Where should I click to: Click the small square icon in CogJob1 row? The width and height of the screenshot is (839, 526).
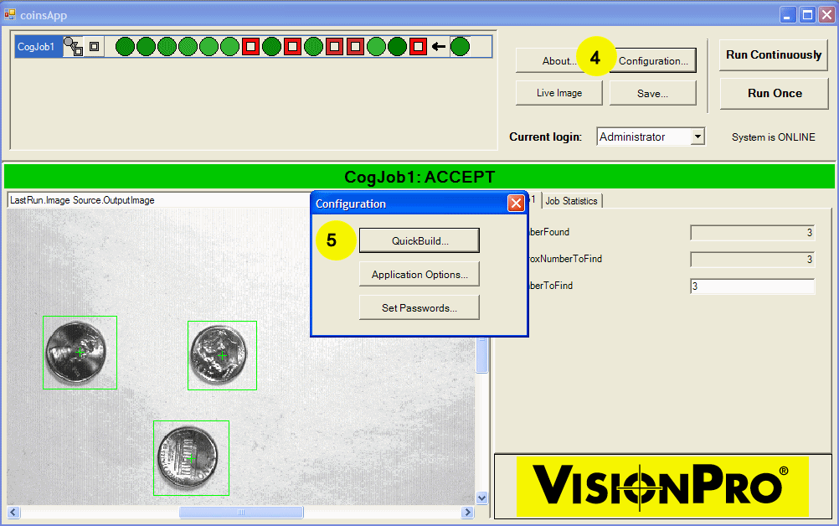[95, 47]
